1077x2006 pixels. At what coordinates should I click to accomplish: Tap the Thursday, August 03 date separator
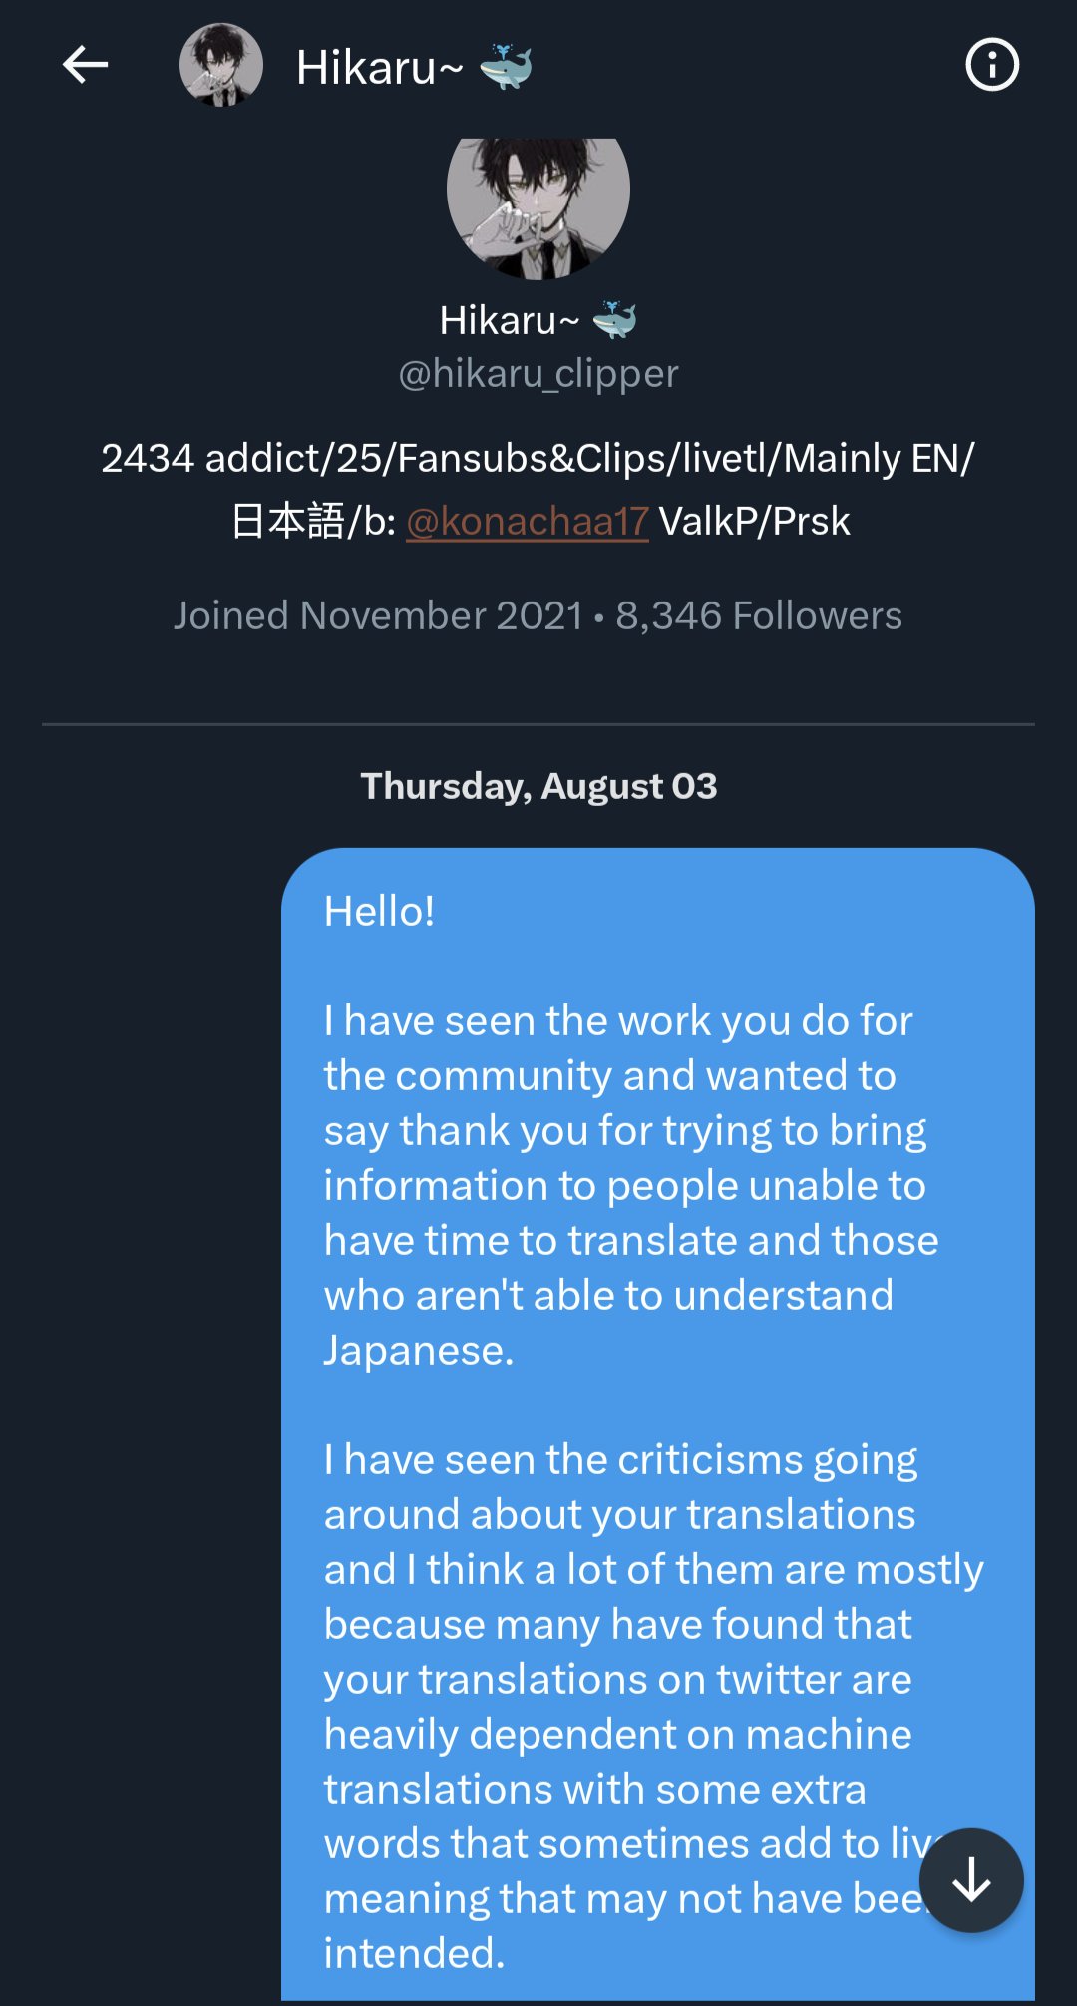538,786
